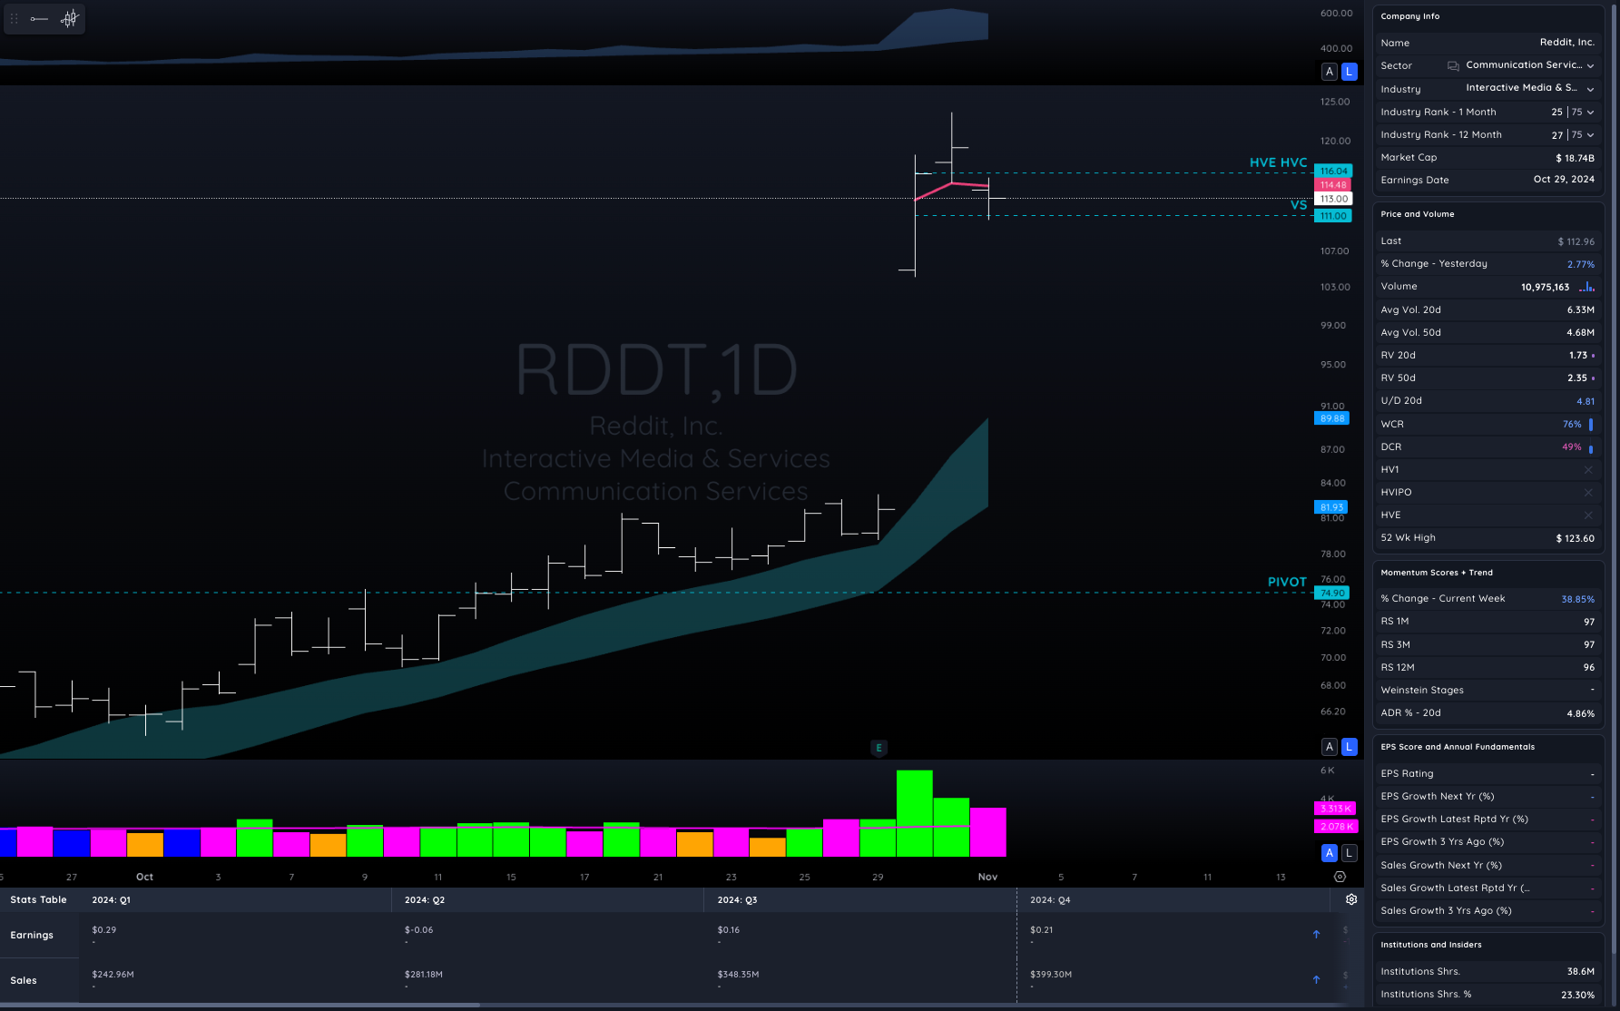
Task: Expand Industry Rank 1 Month chevron
Action: tap(1590, 113)
